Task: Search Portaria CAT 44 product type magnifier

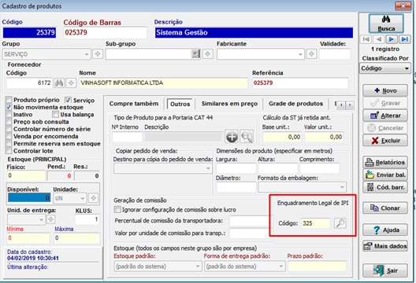Action: tap(247, 137)
